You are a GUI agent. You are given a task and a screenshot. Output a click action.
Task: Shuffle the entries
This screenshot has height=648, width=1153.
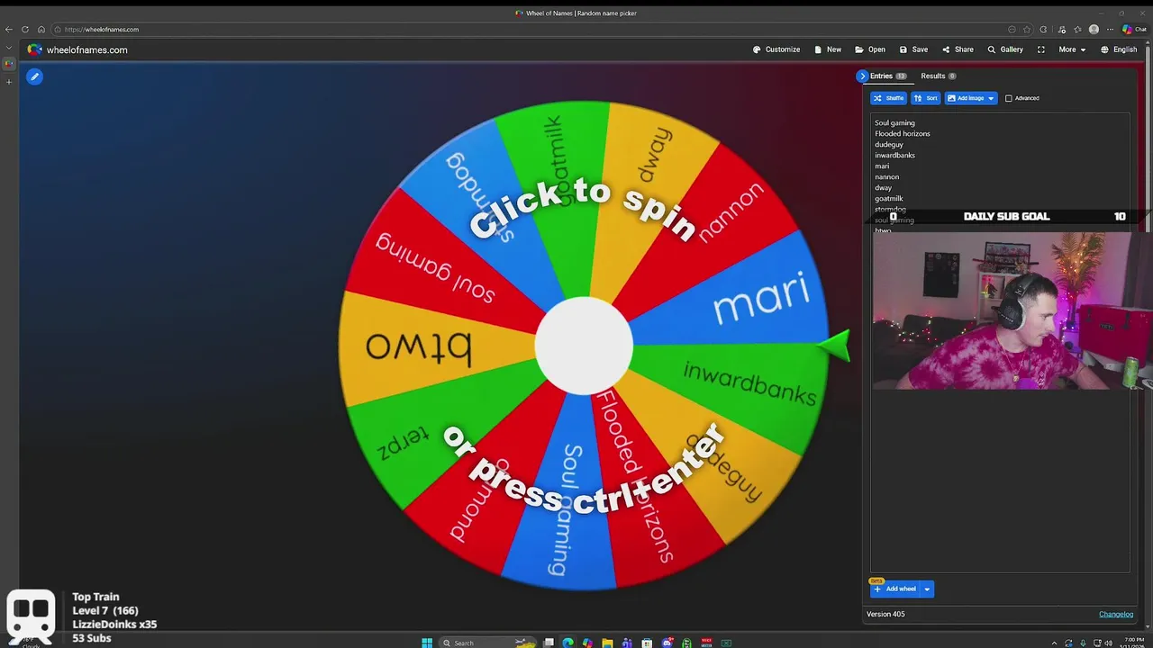888,98
